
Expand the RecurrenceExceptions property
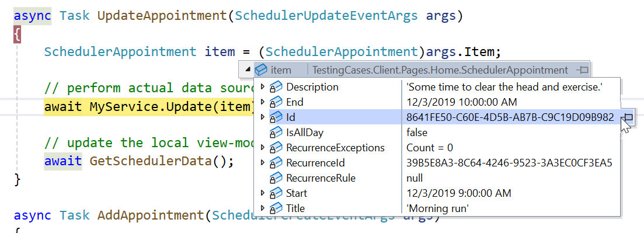coord(263,147)
